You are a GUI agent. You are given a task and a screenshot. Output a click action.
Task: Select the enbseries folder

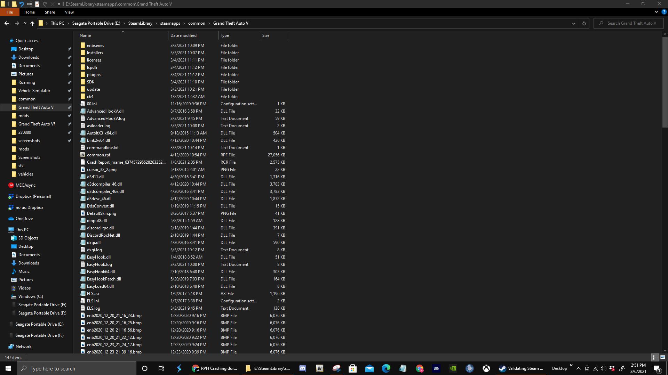coord(95,46)
